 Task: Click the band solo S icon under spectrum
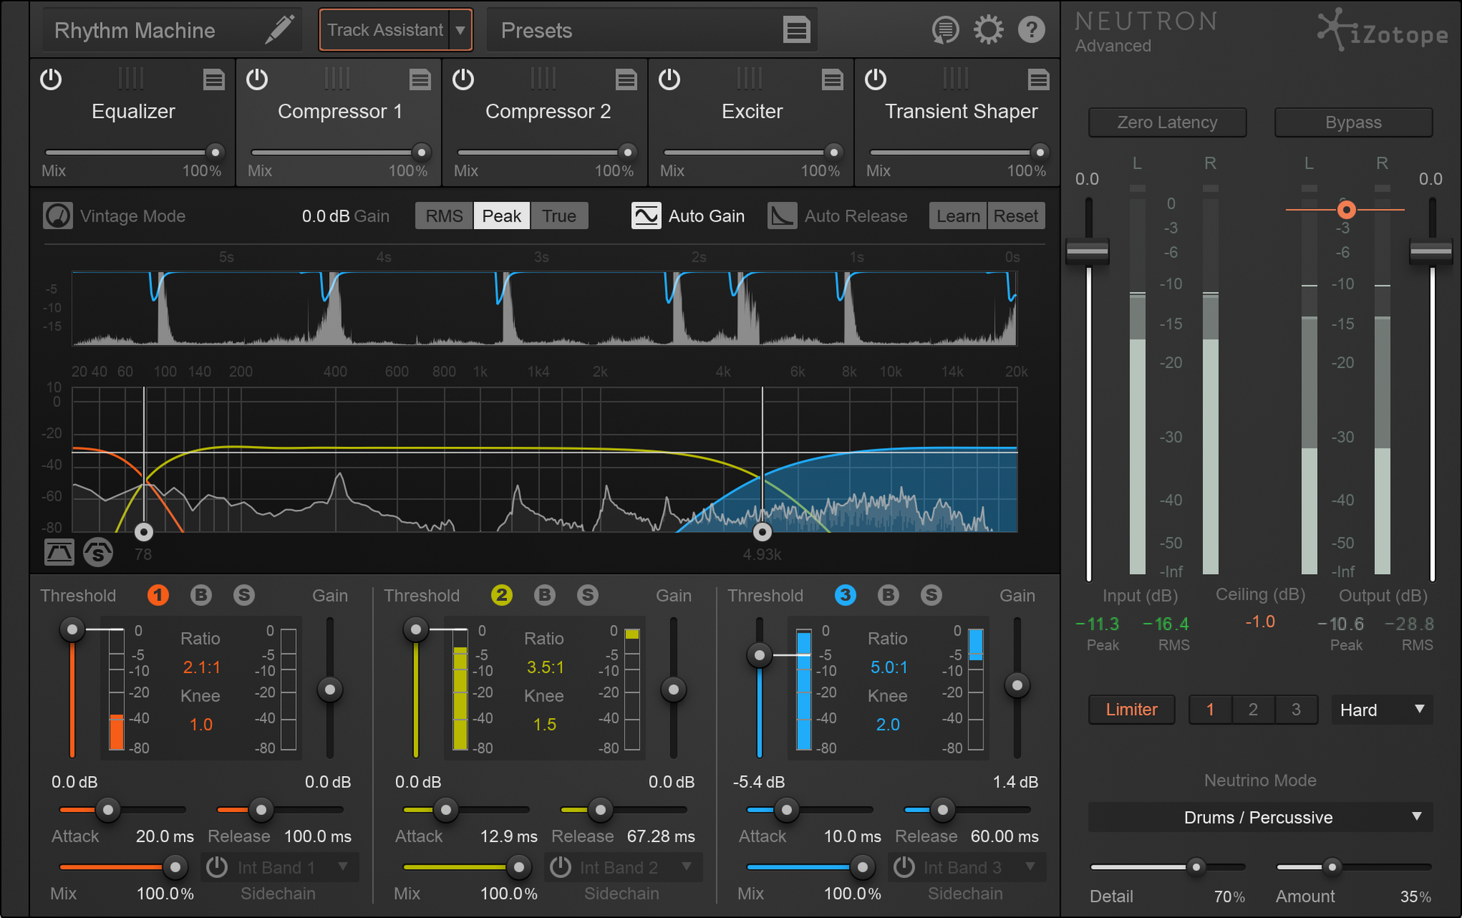(98, 553)
